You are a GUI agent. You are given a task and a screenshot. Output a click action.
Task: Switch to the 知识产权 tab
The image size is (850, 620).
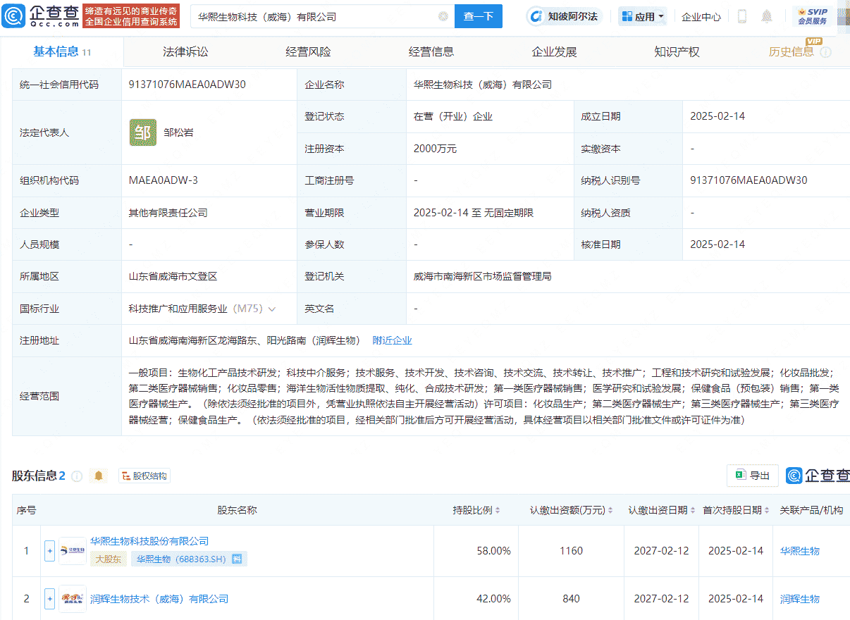(676, 50)
